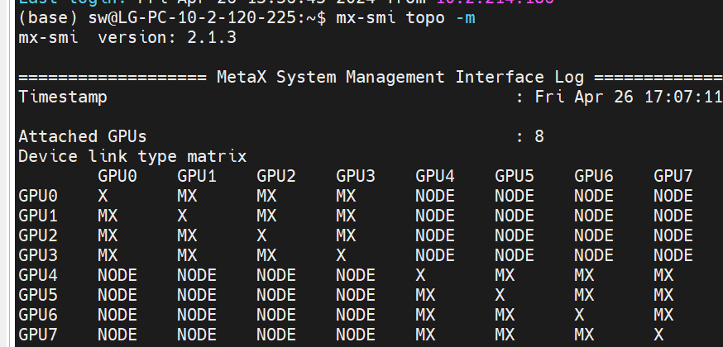Viewport: 723px width, 347px height.
Task: Click the Device link type matrix heading
Action: [132, 156]
